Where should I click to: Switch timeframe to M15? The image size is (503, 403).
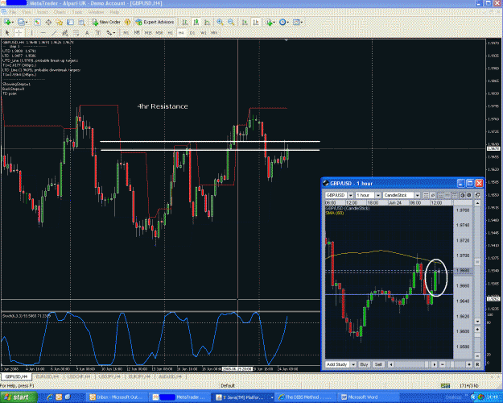tap(148, 32)
